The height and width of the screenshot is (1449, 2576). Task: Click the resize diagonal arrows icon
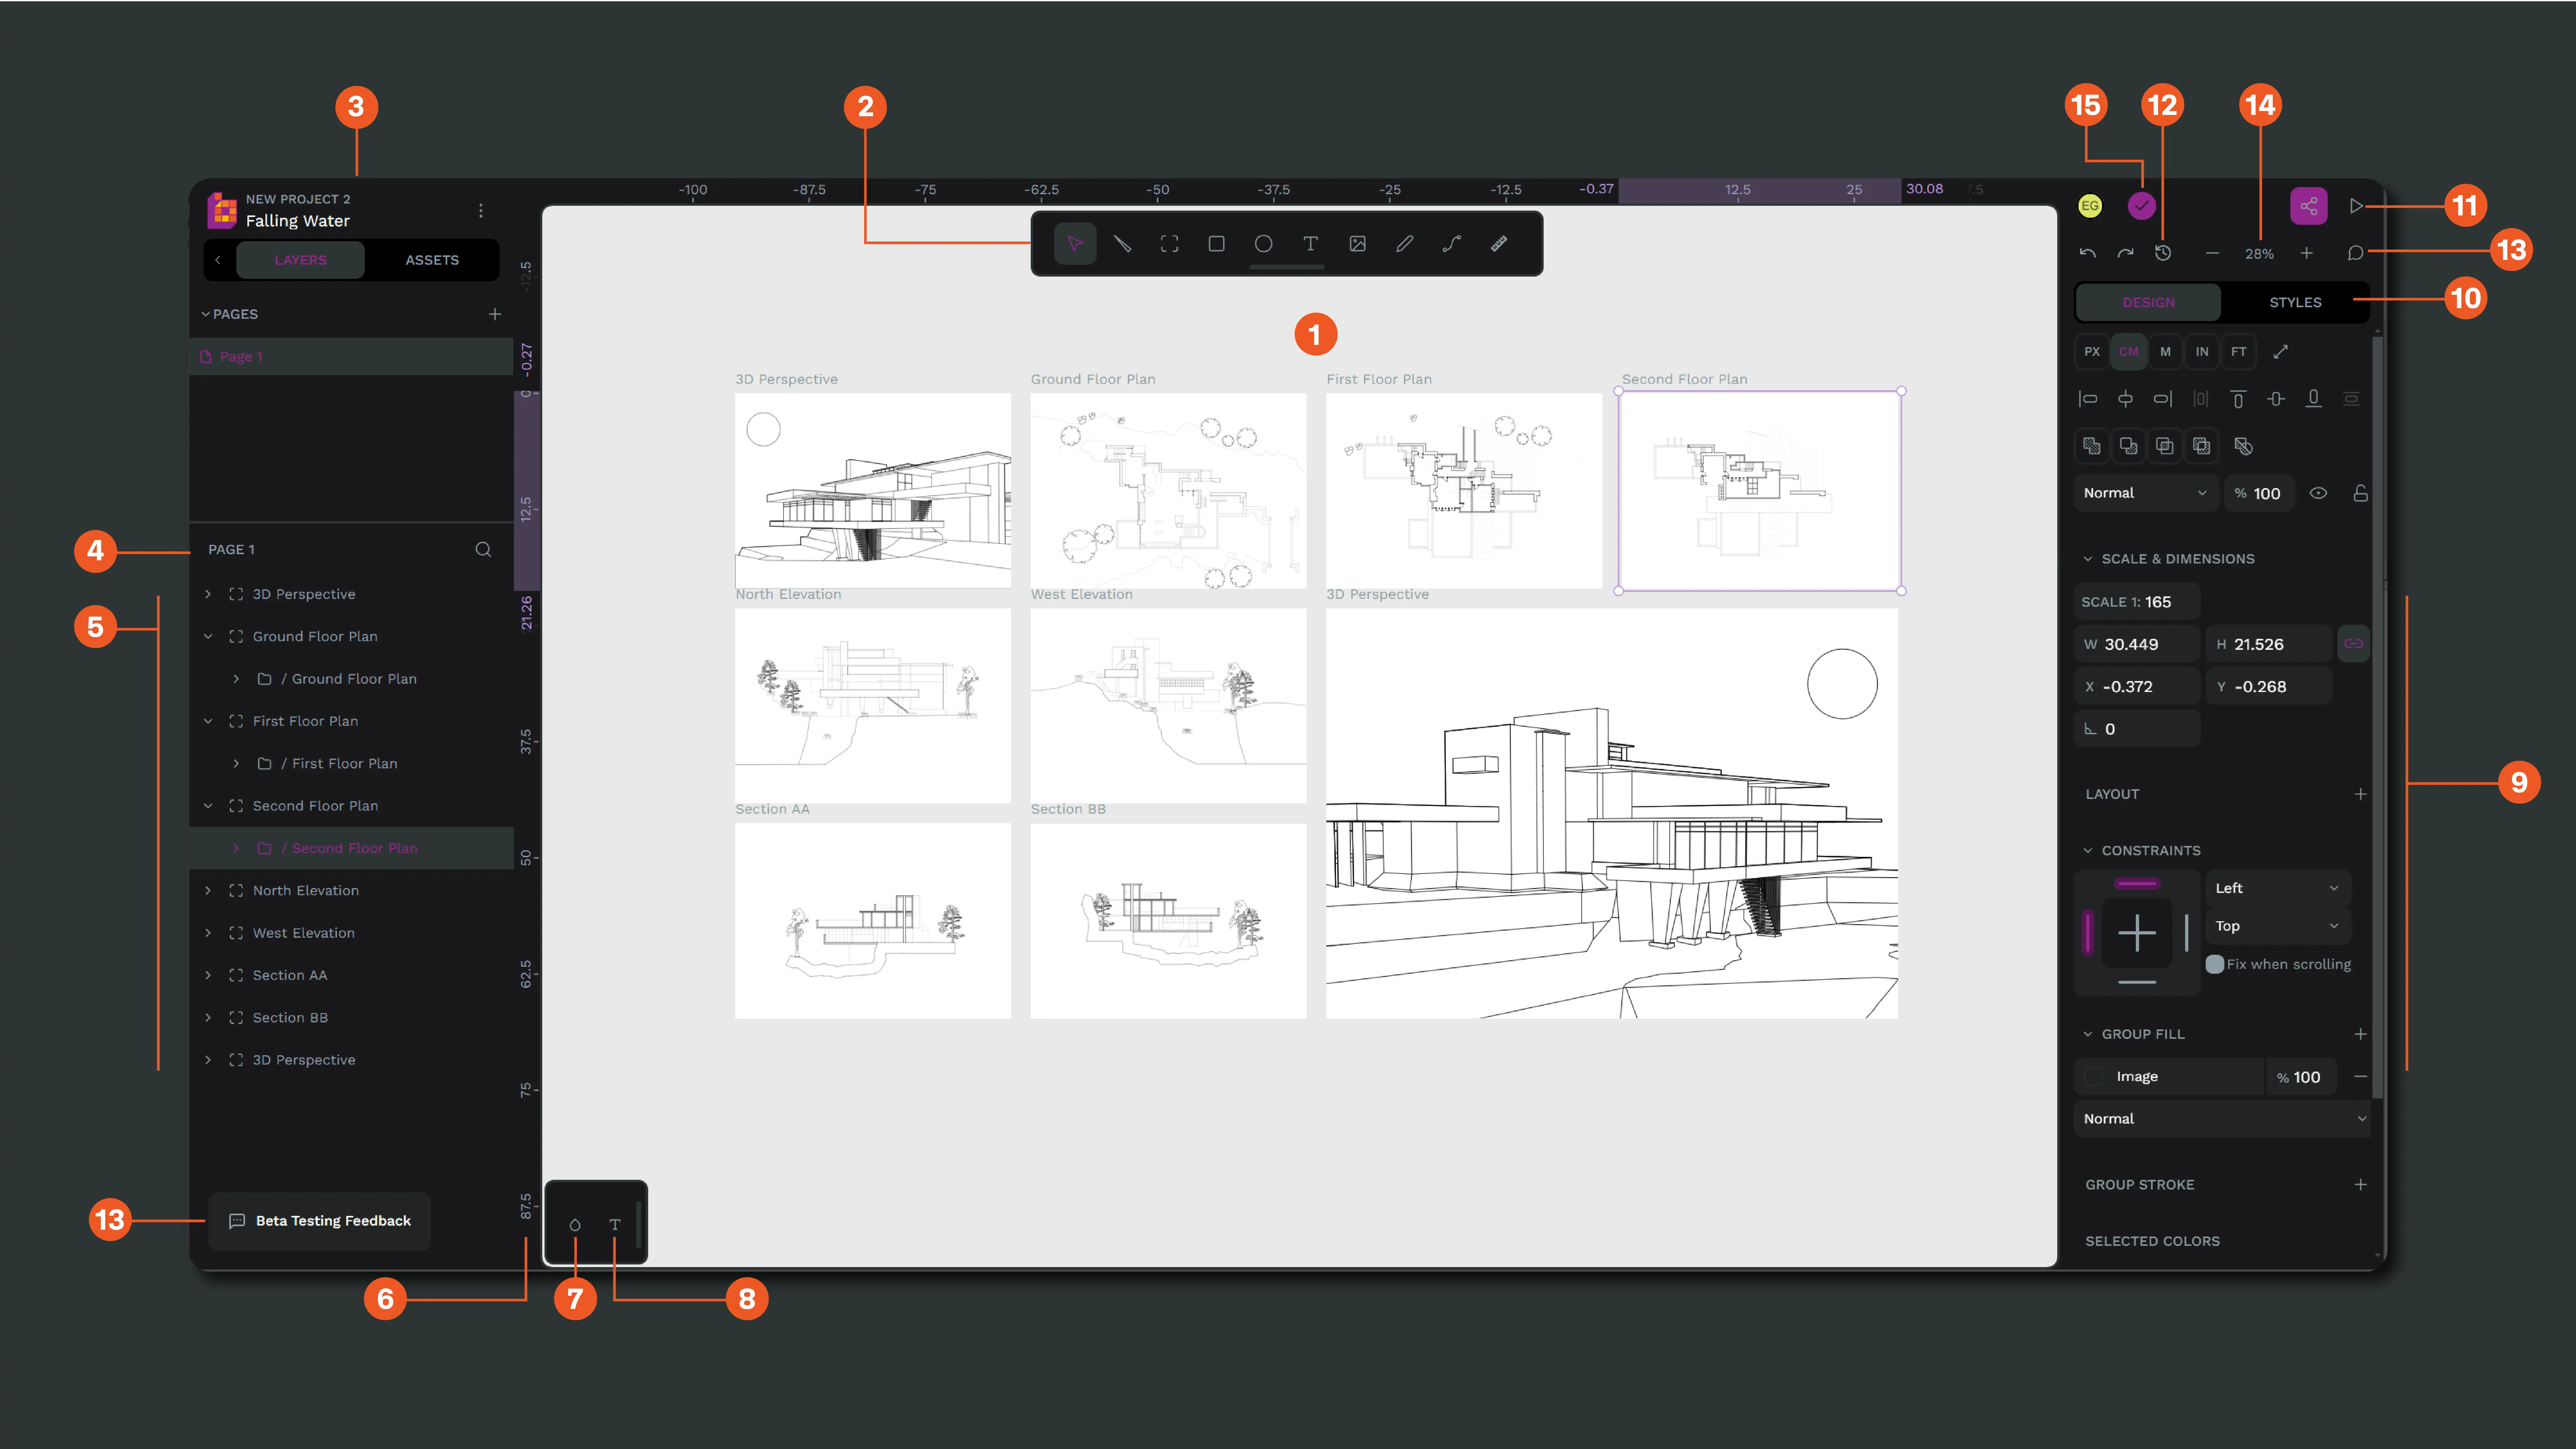pos(2281,352)
